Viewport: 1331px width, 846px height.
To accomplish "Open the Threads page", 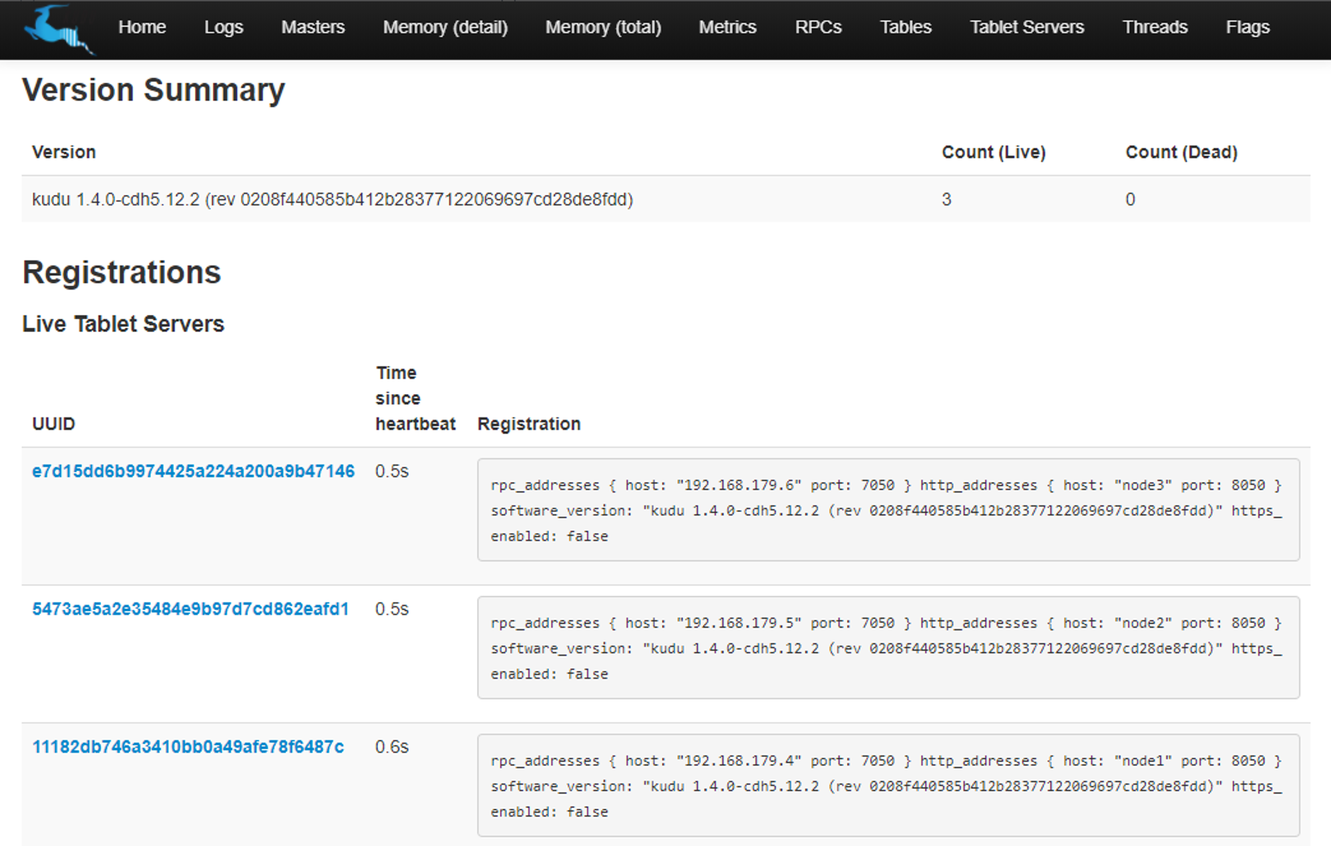I will (x=1155, y=27).
